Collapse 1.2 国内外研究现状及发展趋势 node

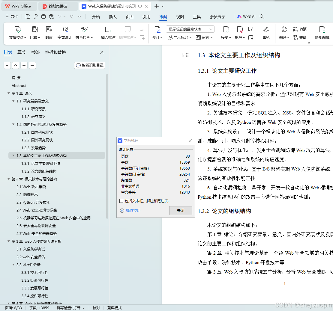tap(13, 125)
